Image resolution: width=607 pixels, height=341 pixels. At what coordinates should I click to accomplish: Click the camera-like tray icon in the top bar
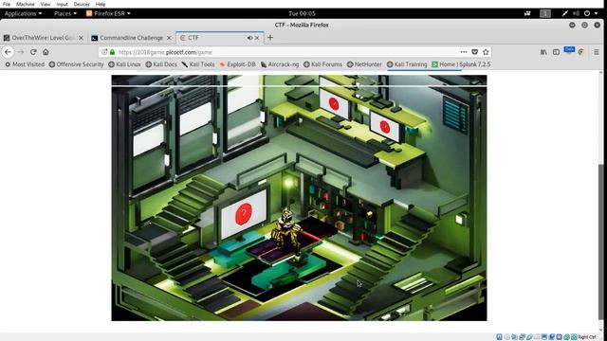527,13
